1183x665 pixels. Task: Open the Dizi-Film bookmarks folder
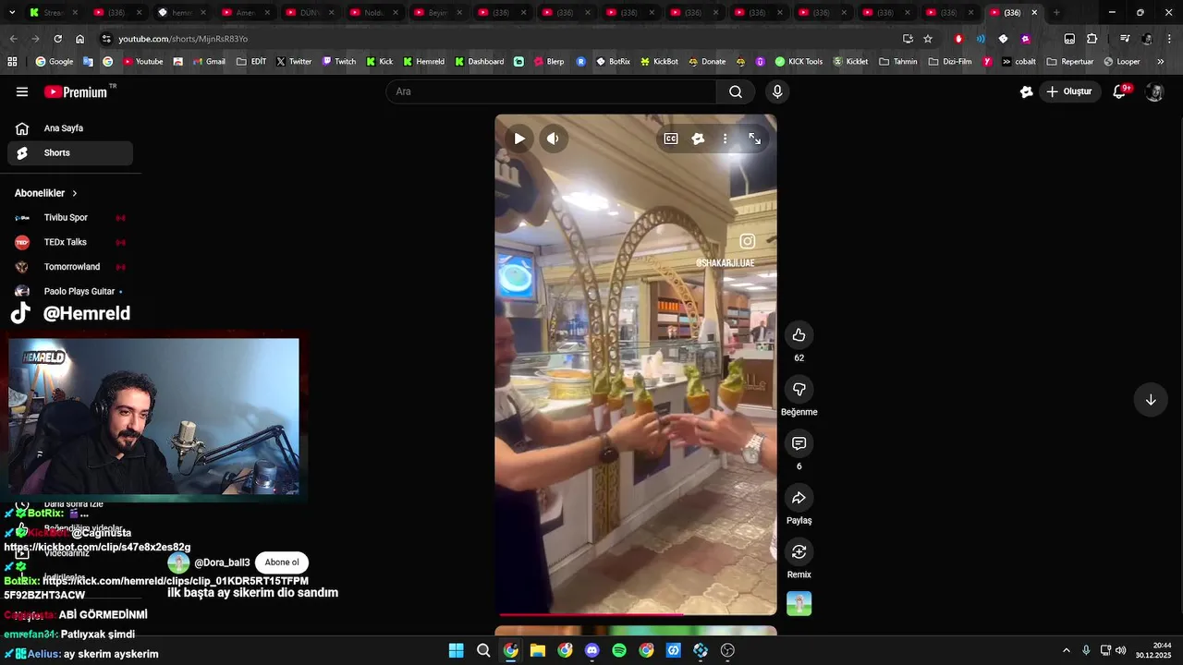point(950,62)
